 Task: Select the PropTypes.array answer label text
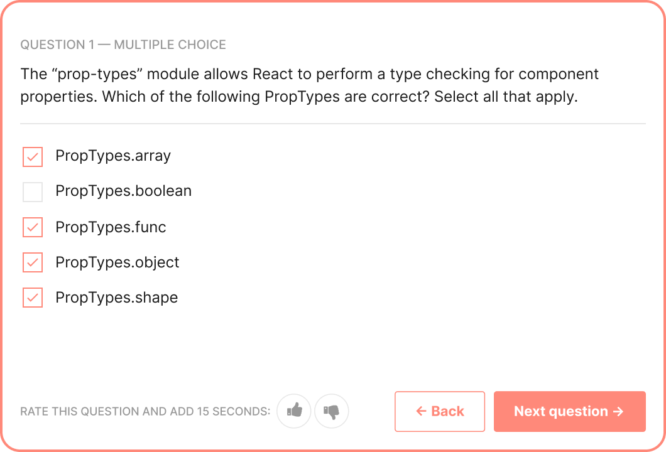pyautogui.click(x=113, y=156)
